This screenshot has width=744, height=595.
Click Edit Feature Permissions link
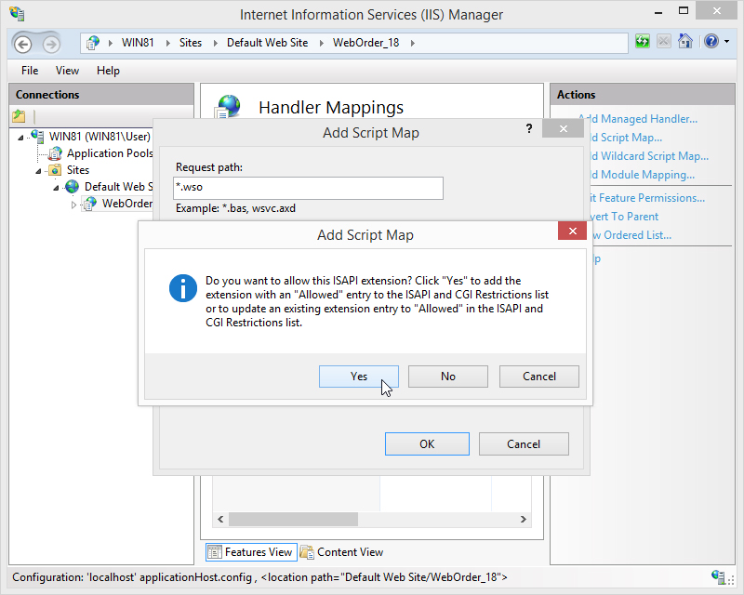point(647,198)
